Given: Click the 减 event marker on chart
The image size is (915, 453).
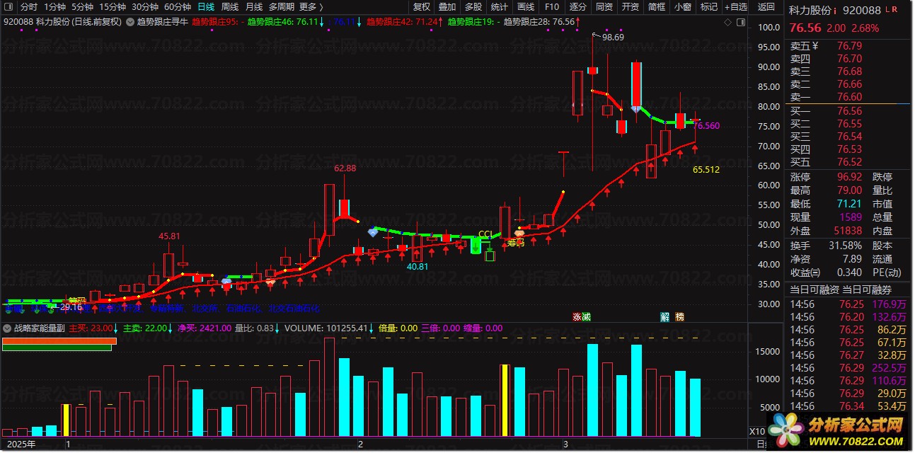Looking at the screenshot, I should (586, 317).
